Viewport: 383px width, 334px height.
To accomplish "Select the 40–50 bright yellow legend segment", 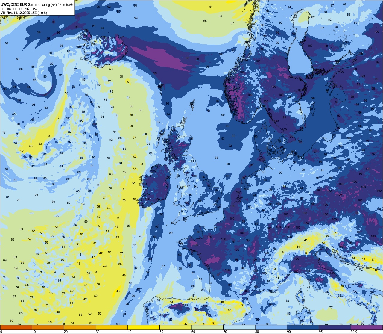I will (x=144, y=327).
